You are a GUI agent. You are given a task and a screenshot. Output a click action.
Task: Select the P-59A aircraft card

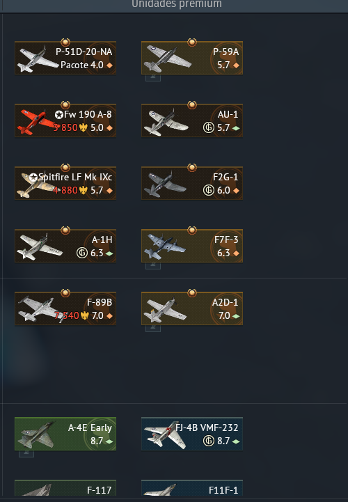coord(192,58)
